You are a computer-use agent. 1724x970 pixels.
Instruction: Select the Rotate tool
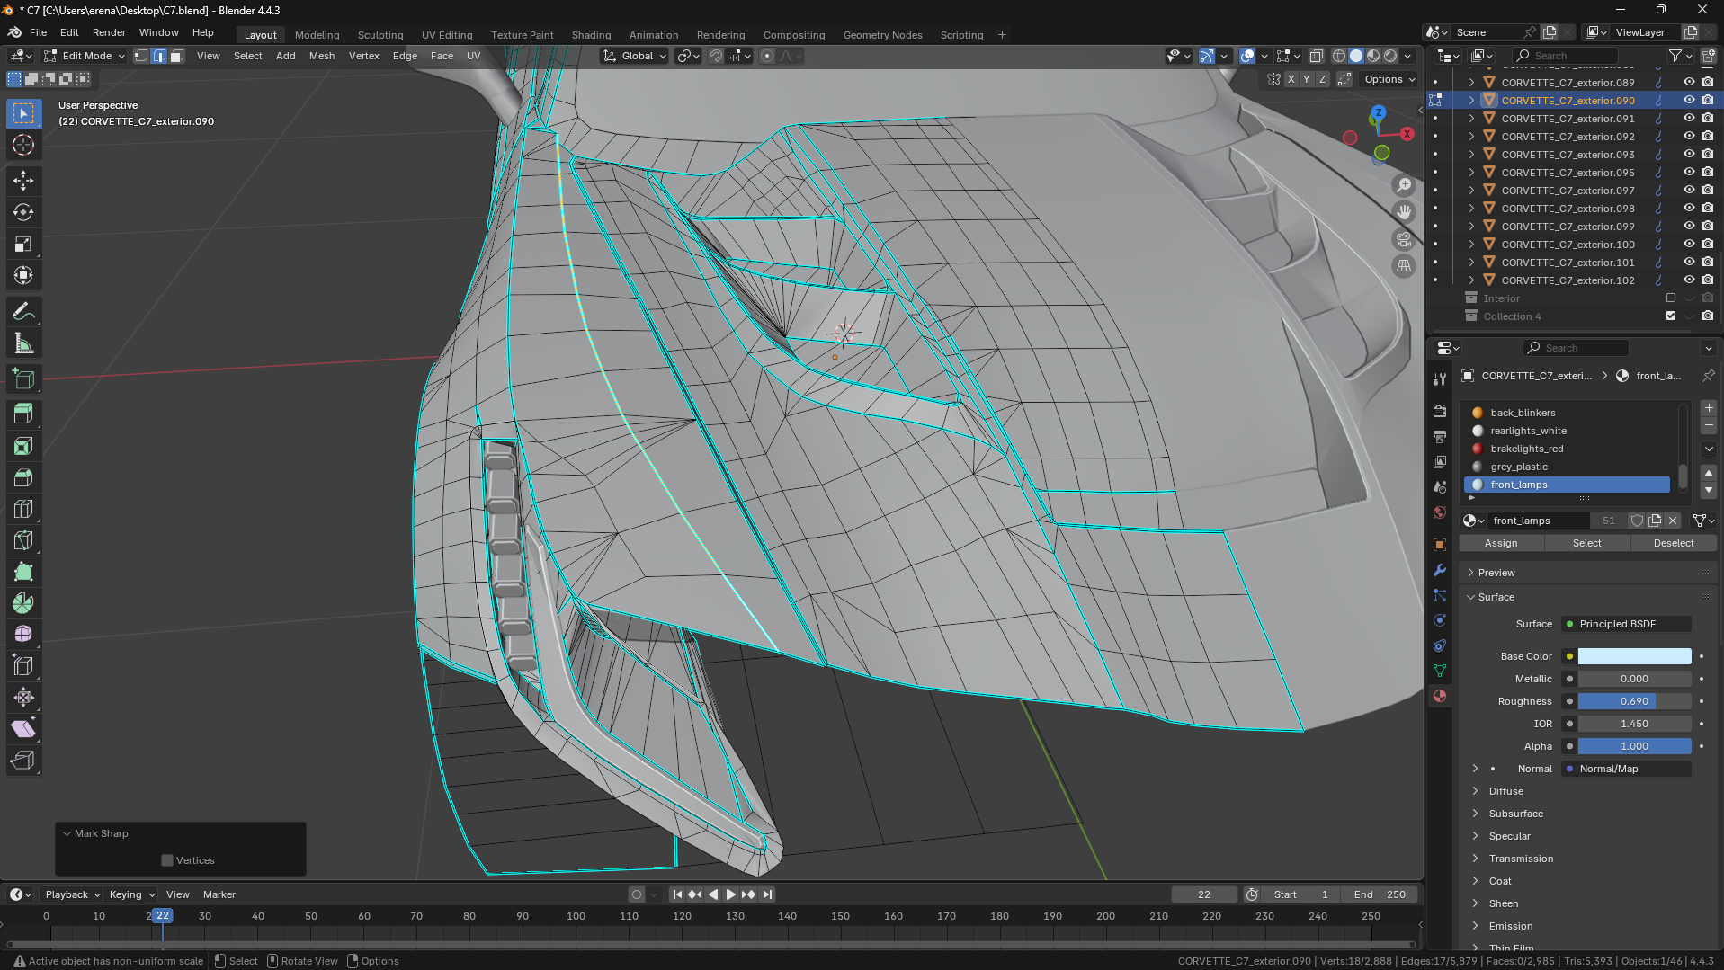(x=23, y=212)
